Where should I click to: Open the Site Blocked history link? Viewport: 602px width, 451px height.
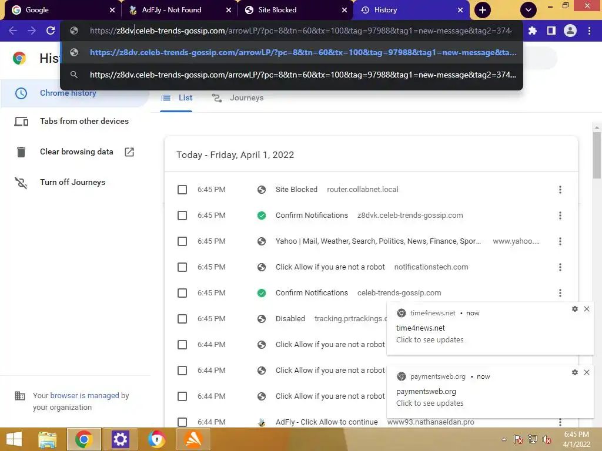pyautogui.click(x=296, y=190)
